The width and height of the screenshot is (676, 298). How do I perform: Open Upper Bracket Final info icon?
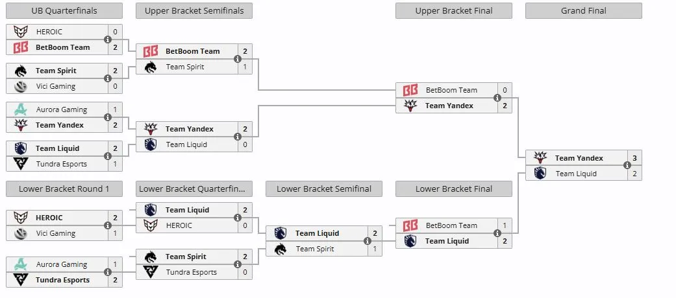(x=497, y=98)
